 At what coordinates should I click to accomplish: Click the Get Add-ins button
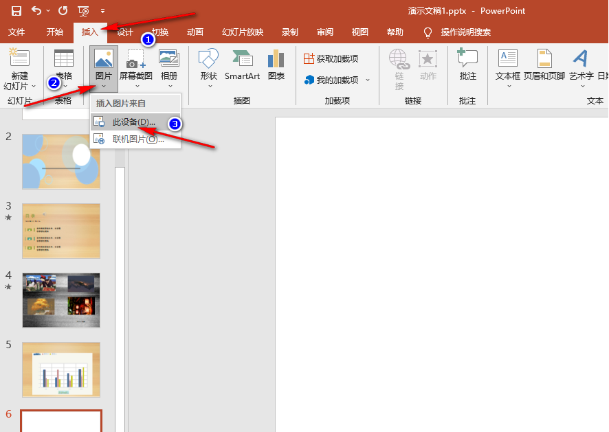coord(331,59)
